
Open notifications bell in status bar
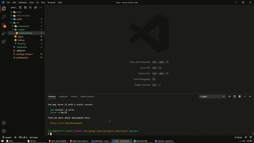[x=250, y=137]
